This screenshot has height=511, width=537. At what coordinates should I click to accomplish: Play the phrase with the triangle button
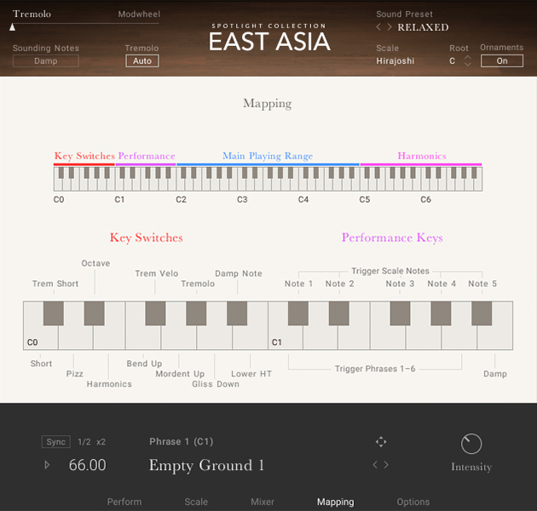(47, 465)
